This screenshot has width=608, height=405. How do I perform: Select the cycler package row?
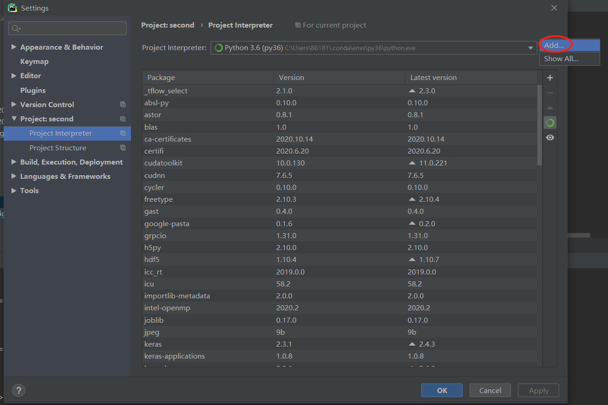(x=340, y=188)
